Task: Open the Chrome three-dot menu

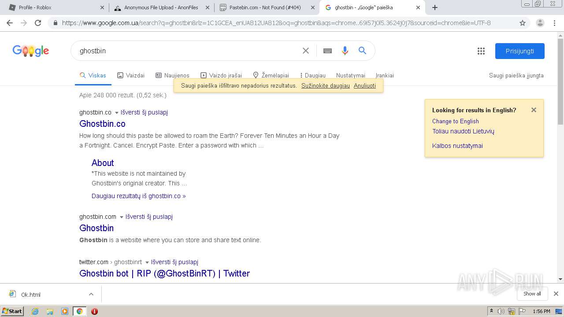Action: 554,23
